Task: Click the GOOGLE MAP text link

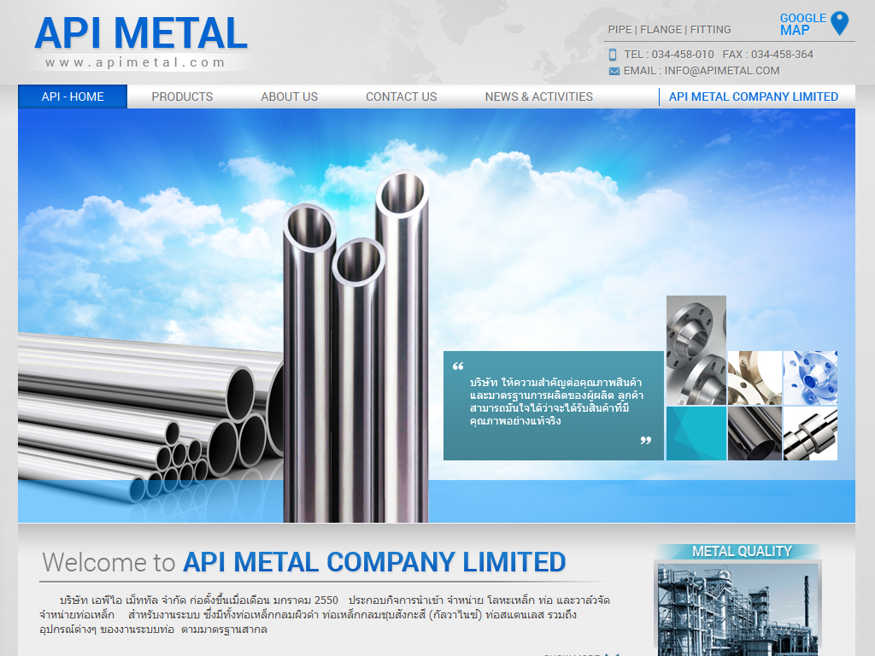Action: [802, 24]
